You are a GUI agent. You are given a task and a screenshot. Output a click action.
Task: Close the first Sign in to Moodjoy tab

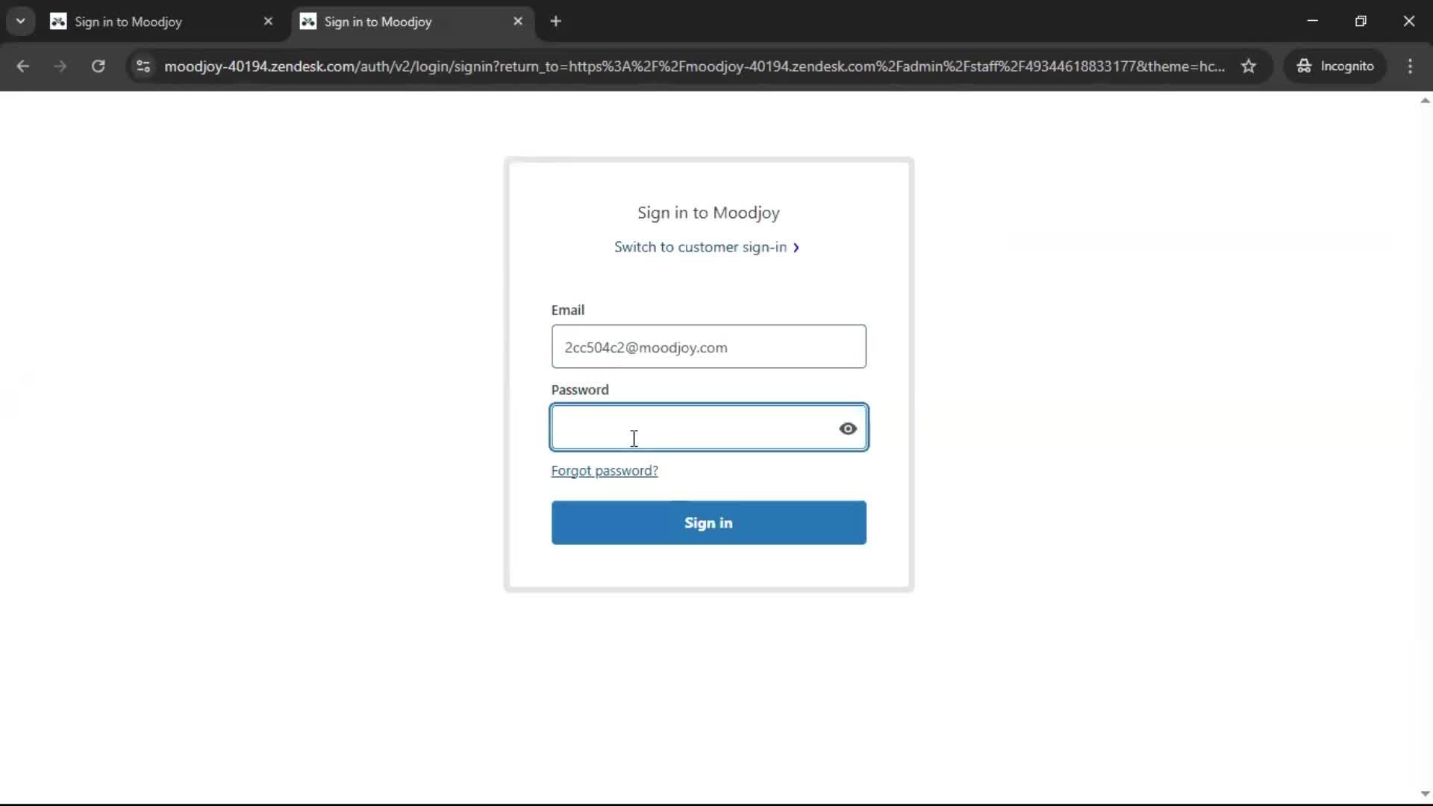coord(268,21)
